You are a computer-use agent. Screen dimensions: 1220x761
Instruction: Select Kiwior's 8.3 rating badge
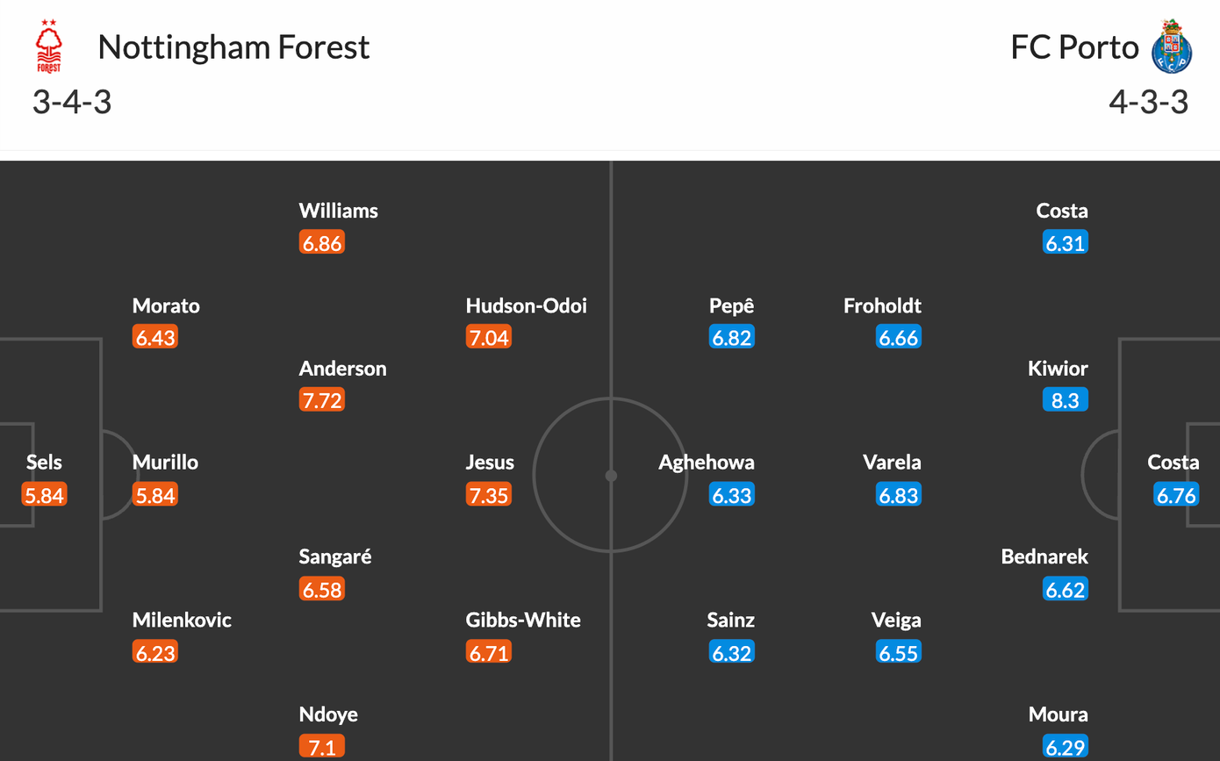tap(1066, 400)
